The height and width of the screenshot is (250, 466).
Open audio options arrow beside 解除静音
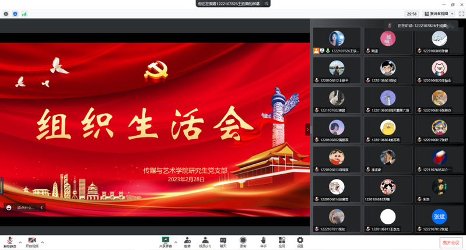[20, 241]
